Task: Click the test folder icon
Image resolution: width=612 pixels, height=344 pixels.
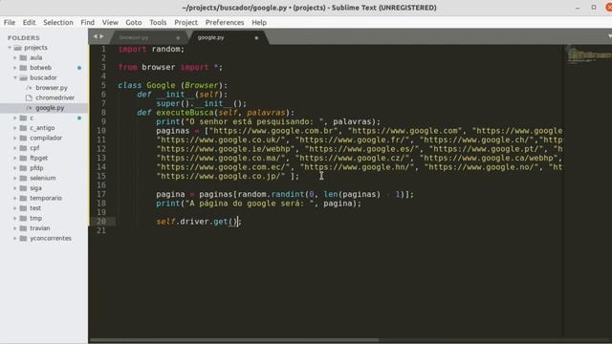Action: [x=23, y=208]
